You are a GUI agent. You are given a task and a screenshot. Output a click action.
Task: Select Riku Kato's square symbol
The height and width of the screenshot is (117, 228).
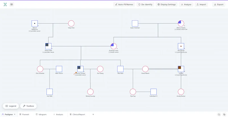tap(120, 69)
